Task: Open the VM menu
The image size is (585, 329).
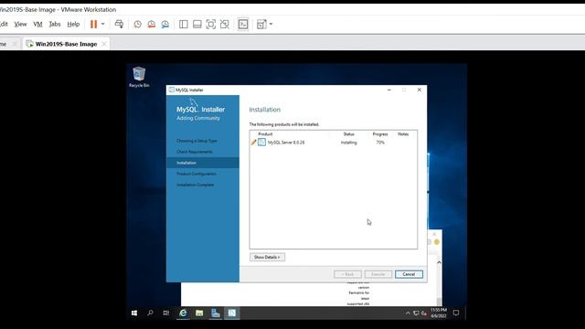Action: 37,25
